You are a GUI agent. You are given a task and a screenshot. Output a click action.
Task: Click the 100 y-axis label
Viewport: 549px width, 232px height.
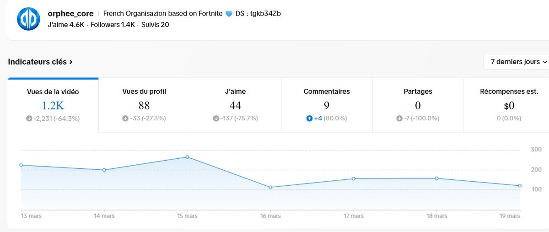pos(536,189)
